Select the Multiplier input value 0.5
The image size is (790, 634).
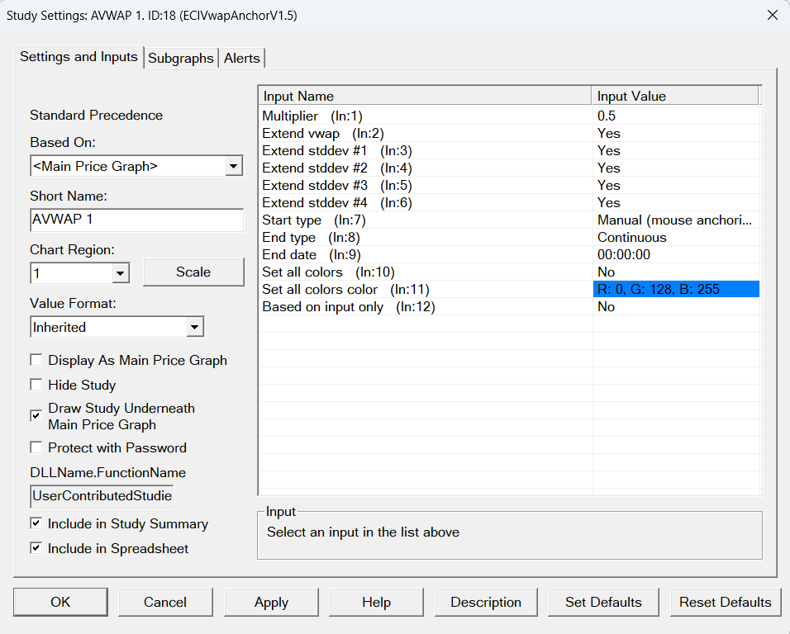(x=675, y=116)
